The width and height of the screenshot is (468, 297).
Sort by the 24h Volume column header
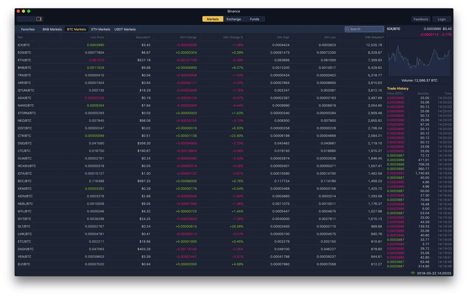(373, 37)
